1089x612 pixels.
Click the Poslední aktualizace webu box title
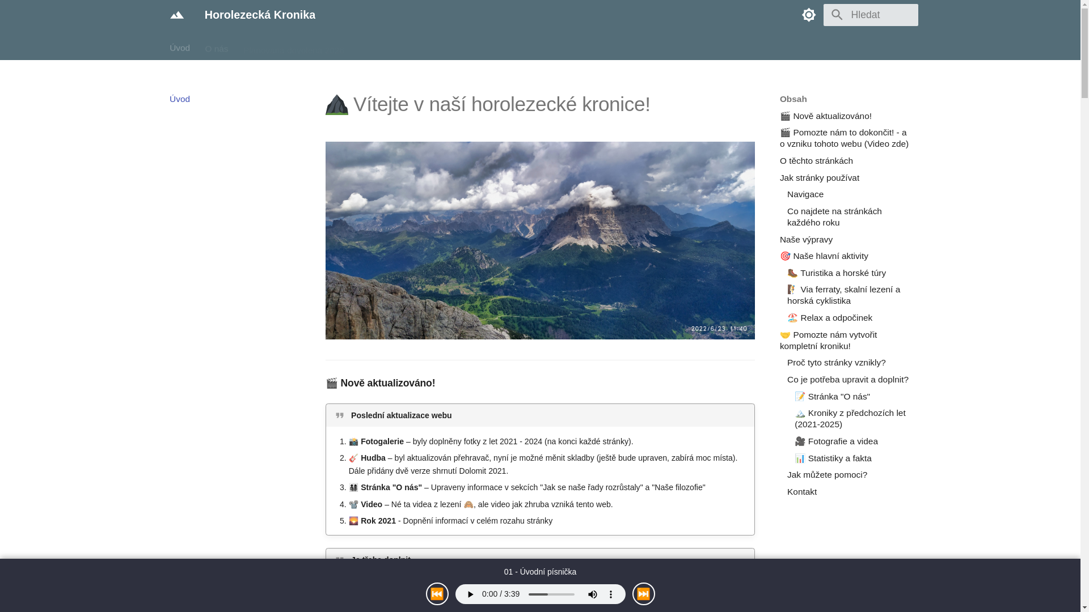[401, 415]
